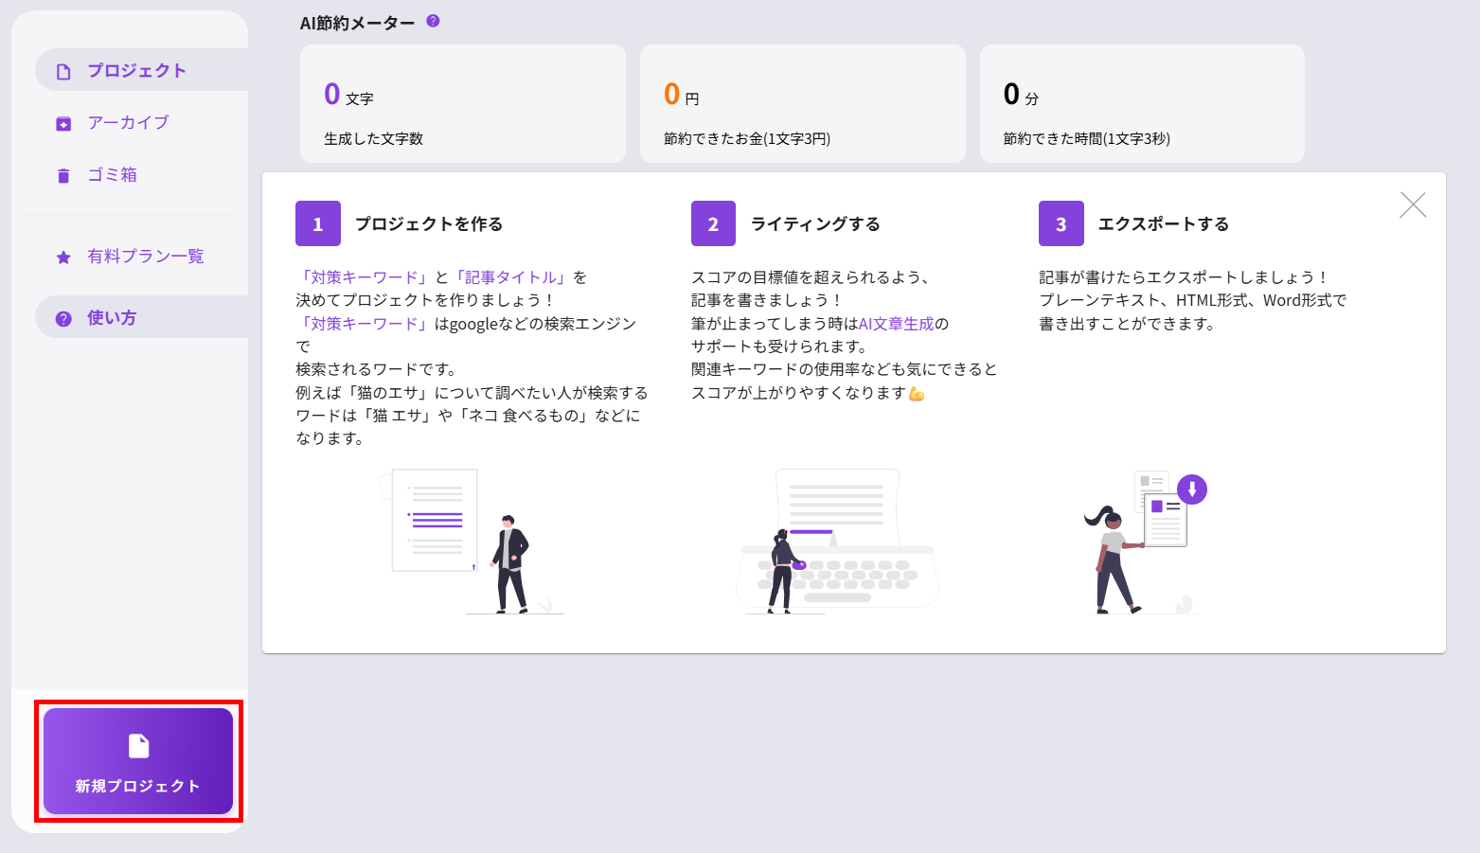Go to ゴミ箱 in the sidebar
1480x853 pixels.
[x=112, y=175]
